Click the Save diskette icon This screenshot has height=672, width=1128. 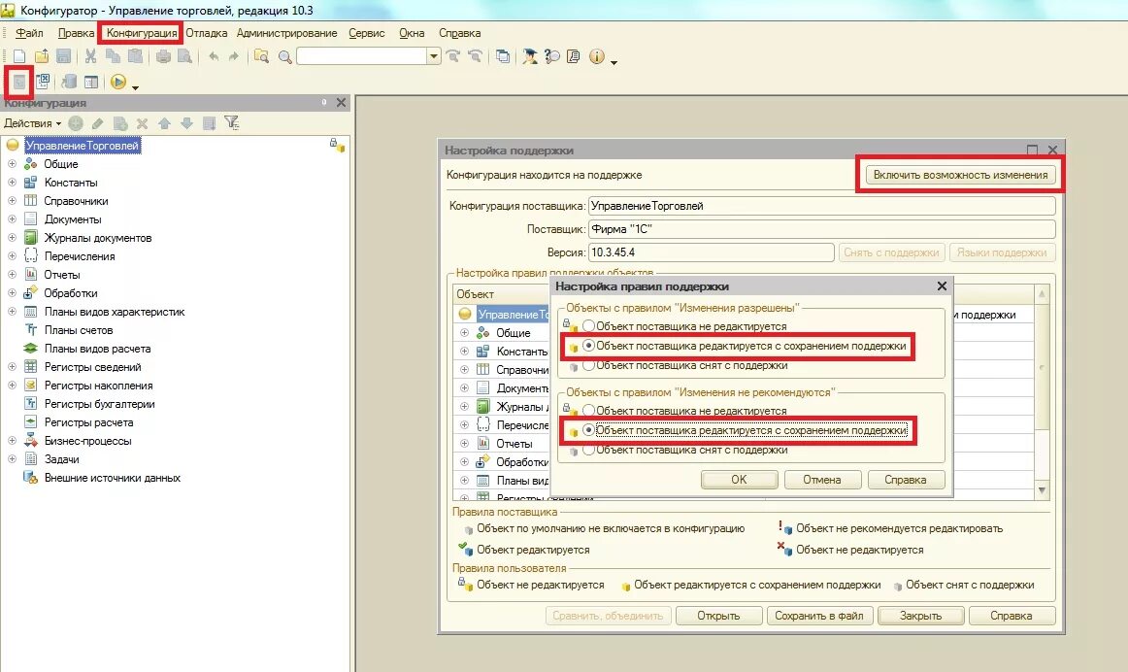click(x=63, y=56)
